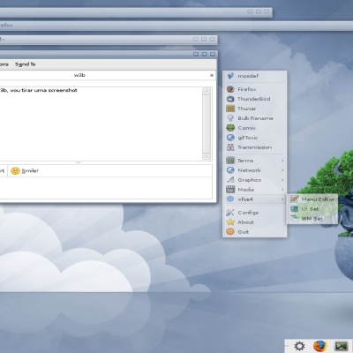The height and width of the screenshot is (353, 353).
Task: Choose Transmission label from the menu
Action: click(254, 147)
